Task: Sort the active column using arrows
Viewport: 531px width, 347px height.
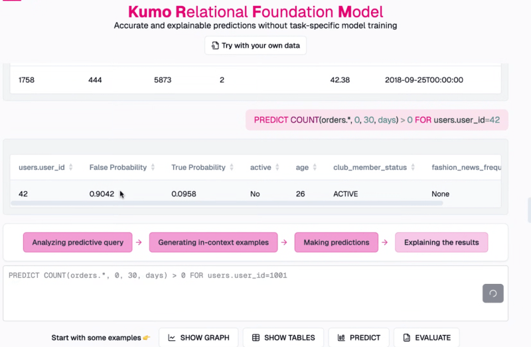Action: pos(277,167)
